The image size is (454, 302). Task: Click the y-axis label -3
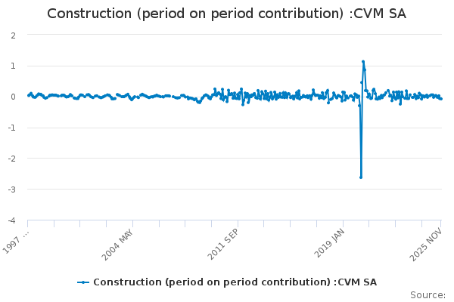point(12,190)
